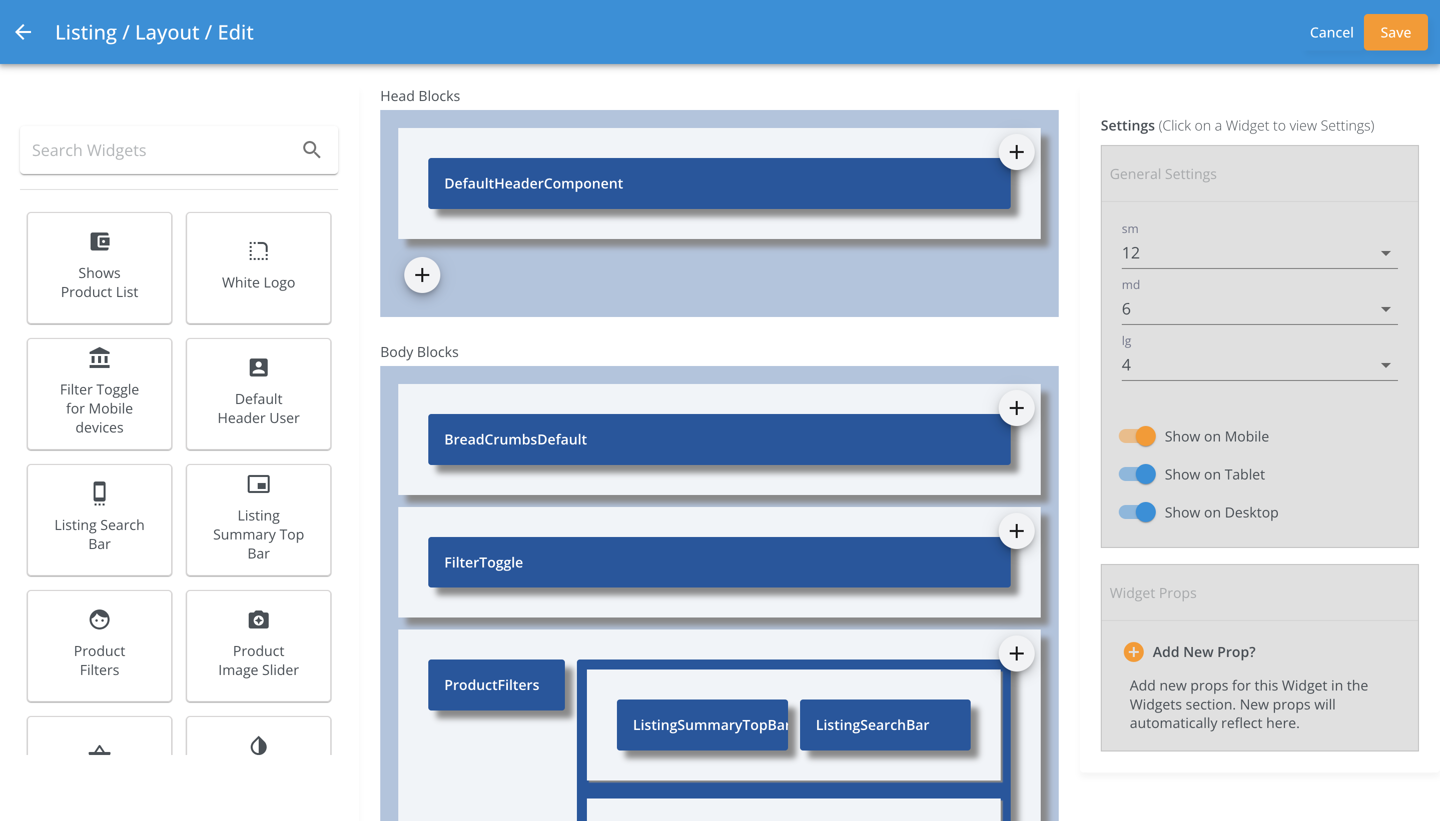Open the sm column size dropdown

[1259, 253]
